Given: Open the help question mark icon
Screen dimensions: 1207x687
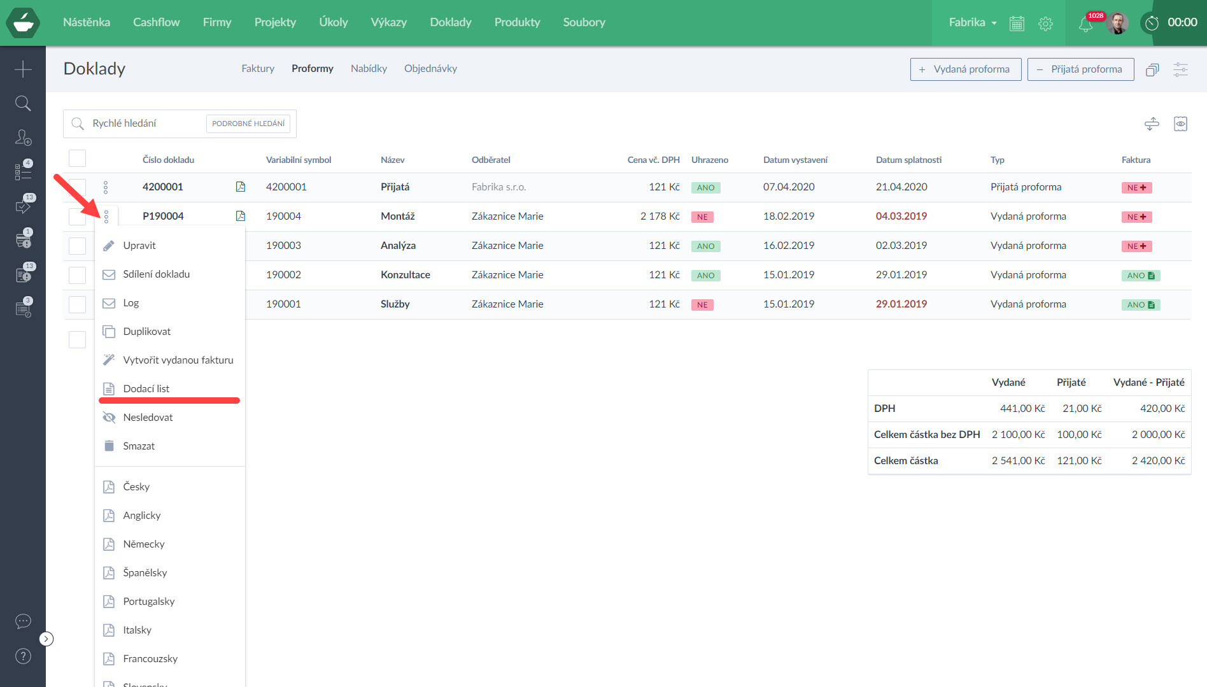Looking at the screenshot, I should click(23, 656).
